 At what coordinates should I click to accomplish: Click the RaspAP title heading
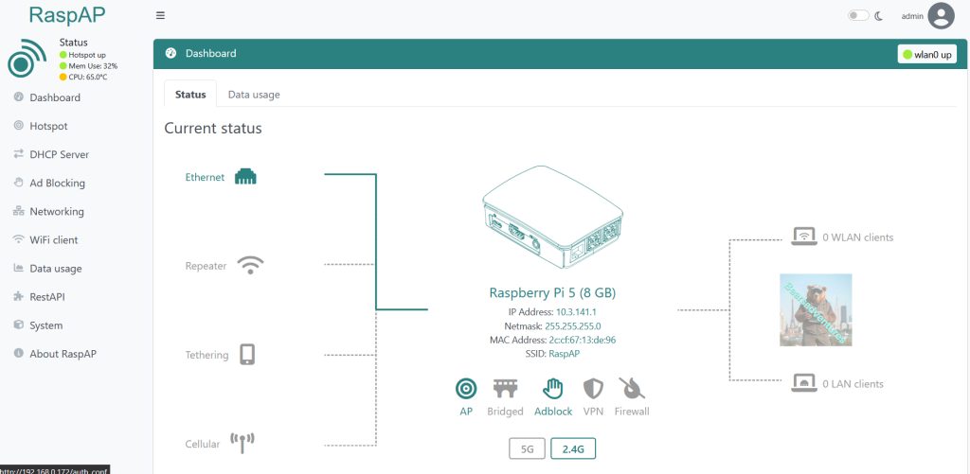pos(67,15)
